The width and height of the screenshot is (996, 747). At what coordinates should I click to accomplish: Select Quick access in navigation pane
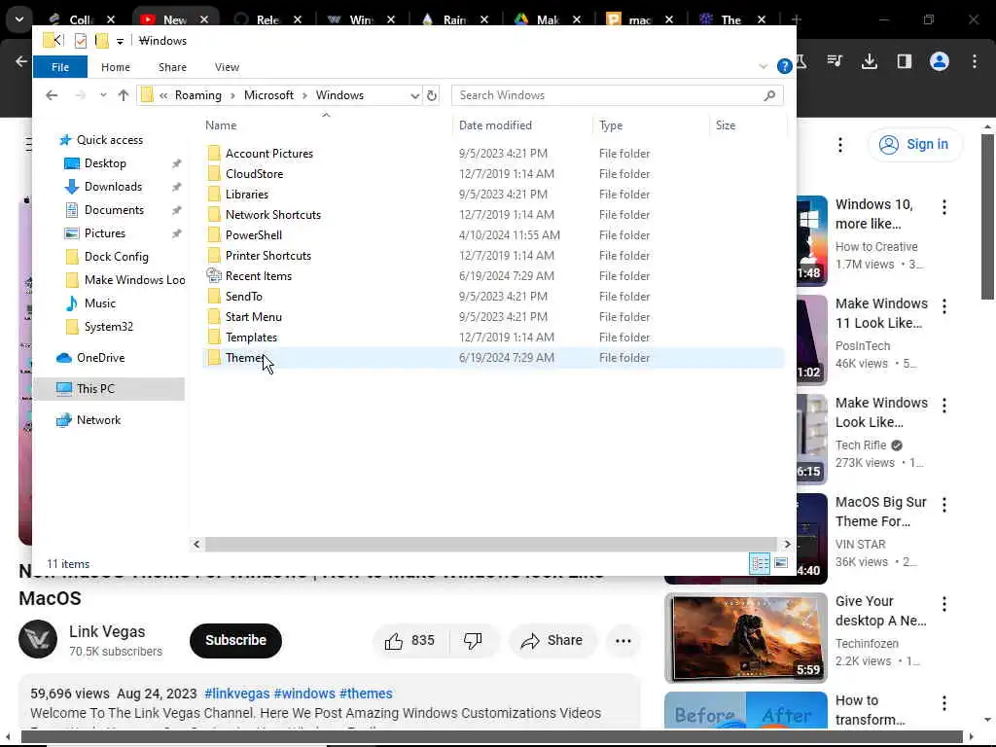point(109,140)
